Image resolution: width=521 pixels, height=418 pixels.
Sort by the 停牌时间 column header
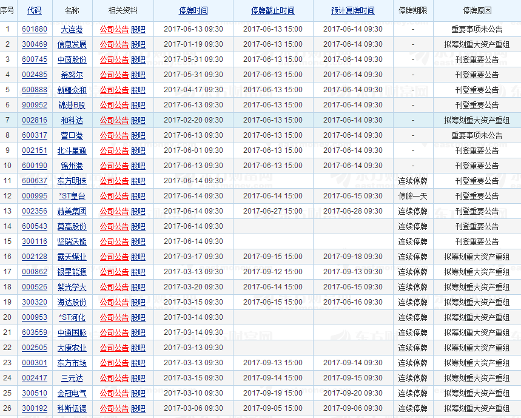click(x=193, y=11)
